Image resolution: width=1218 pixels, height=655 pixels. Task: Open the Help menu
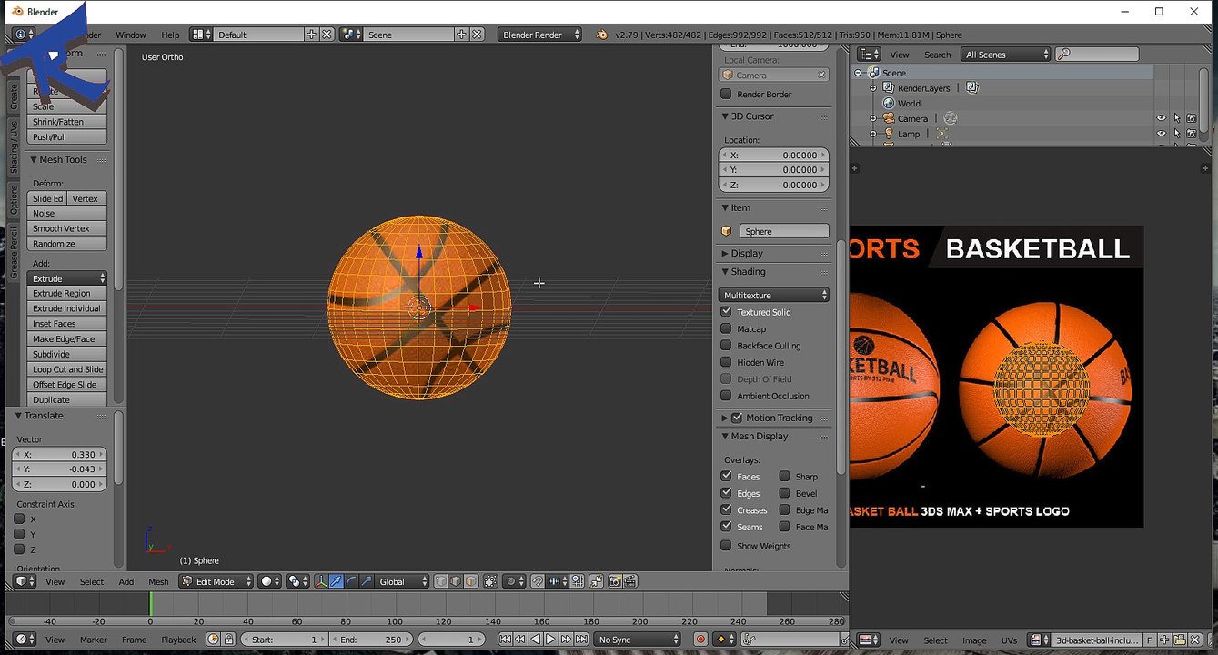pyautogui.click(x=170, y=35)
